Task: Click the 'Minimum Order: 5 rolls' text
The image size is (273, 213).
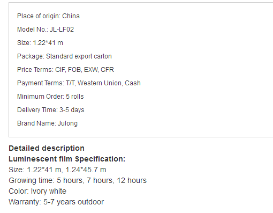Action: [x=50, y=97]
